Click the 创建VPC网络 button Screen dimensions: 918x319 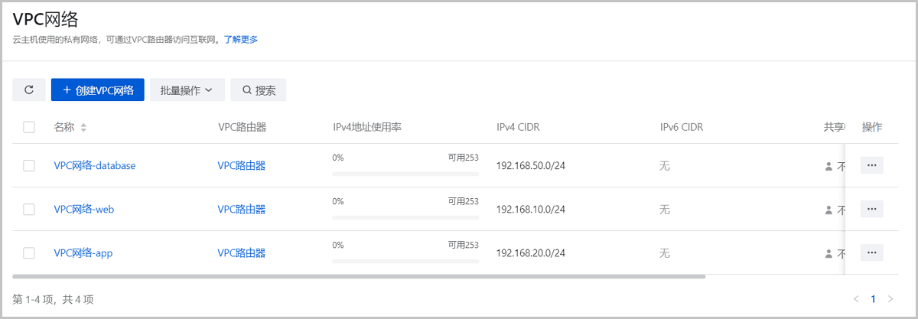[x=97, y=90]
